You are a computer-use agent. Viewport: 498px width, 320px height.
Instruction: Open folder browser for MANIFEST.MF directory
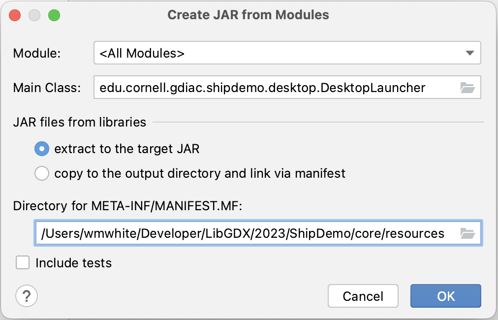pyautogui.click(x=467, y=233)
